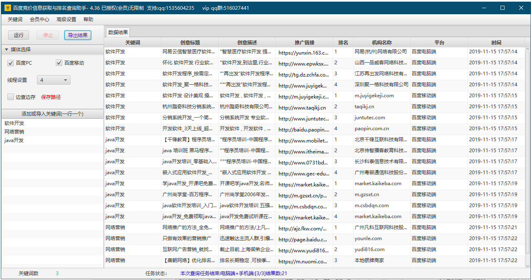Click the results table vertical scrollbar
This screenshot has height=280, width=531.
click(x=528, y=155)
